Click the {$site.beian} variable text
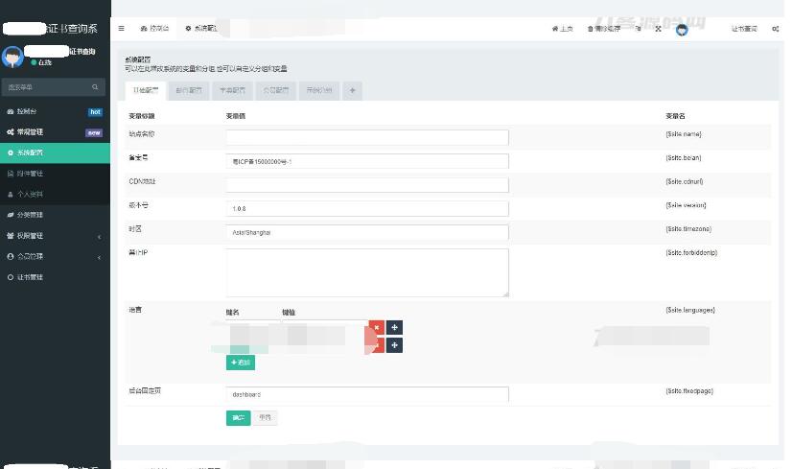 [x=684, y=158]
